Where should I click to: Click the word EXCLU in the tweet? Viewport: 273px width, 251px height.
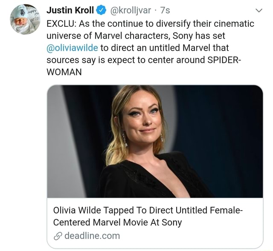point(61,23)
